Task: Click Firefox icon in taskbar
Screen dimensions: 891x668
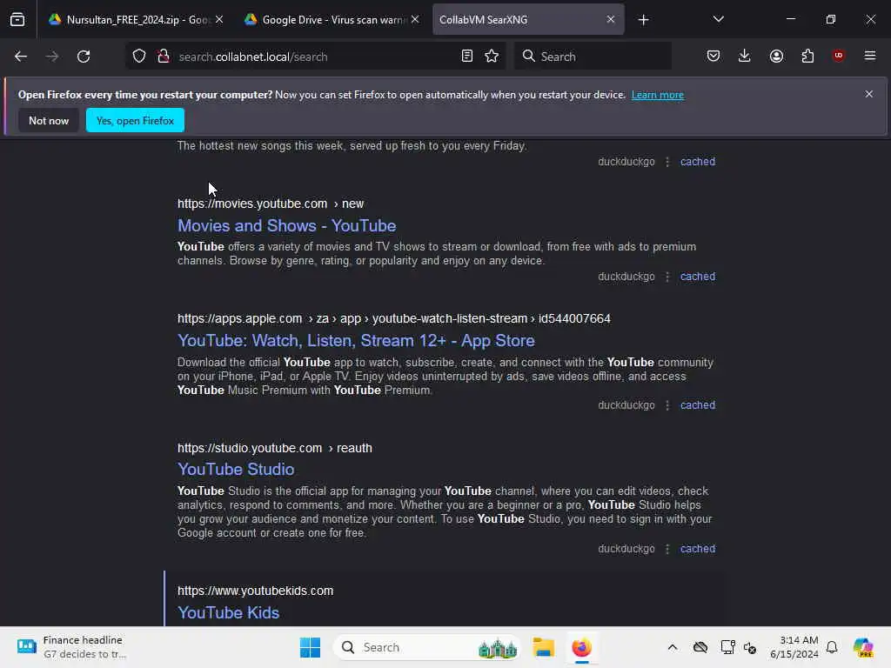Action: point(581,647)
